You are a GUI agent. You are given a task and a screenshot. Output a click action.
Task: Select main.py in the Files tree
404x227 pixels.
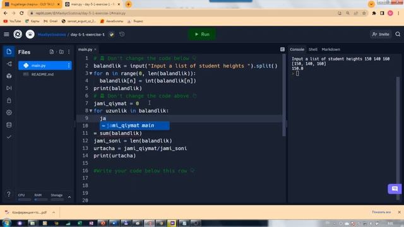(45, 66)
